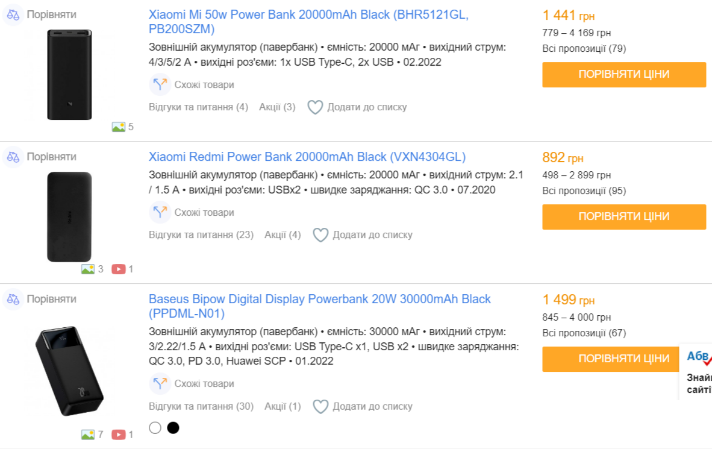Open photo gallery icon for Baseus Bipow
The width and height of the screenshot is (712, 449).
pos(88,434)
